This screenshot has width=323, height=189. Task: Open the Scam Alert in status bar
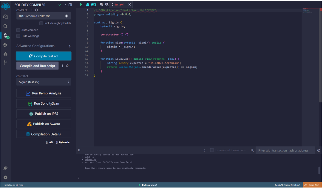tap(312, 185)
